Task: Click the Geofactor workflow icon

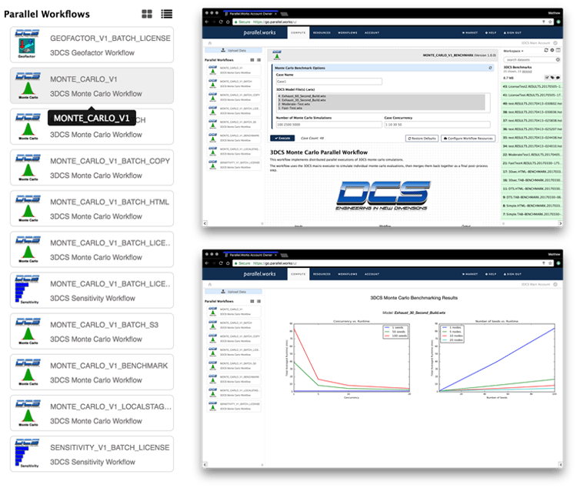Action: 27,44
